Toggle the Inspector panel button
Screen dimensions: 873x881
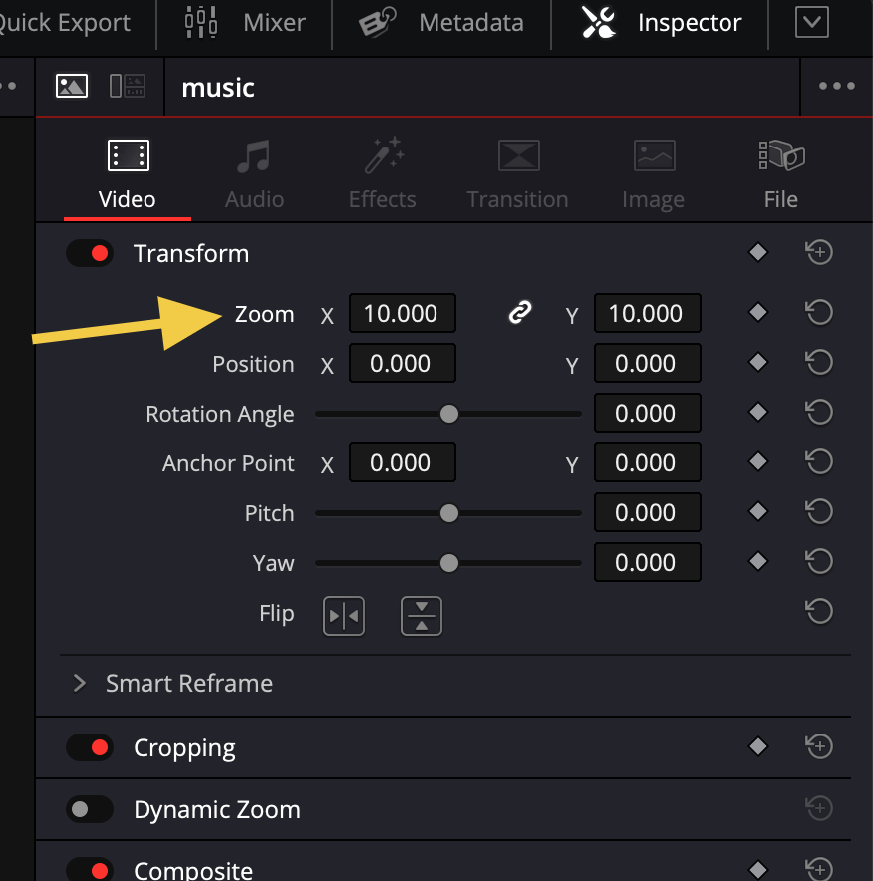point(661,23)
